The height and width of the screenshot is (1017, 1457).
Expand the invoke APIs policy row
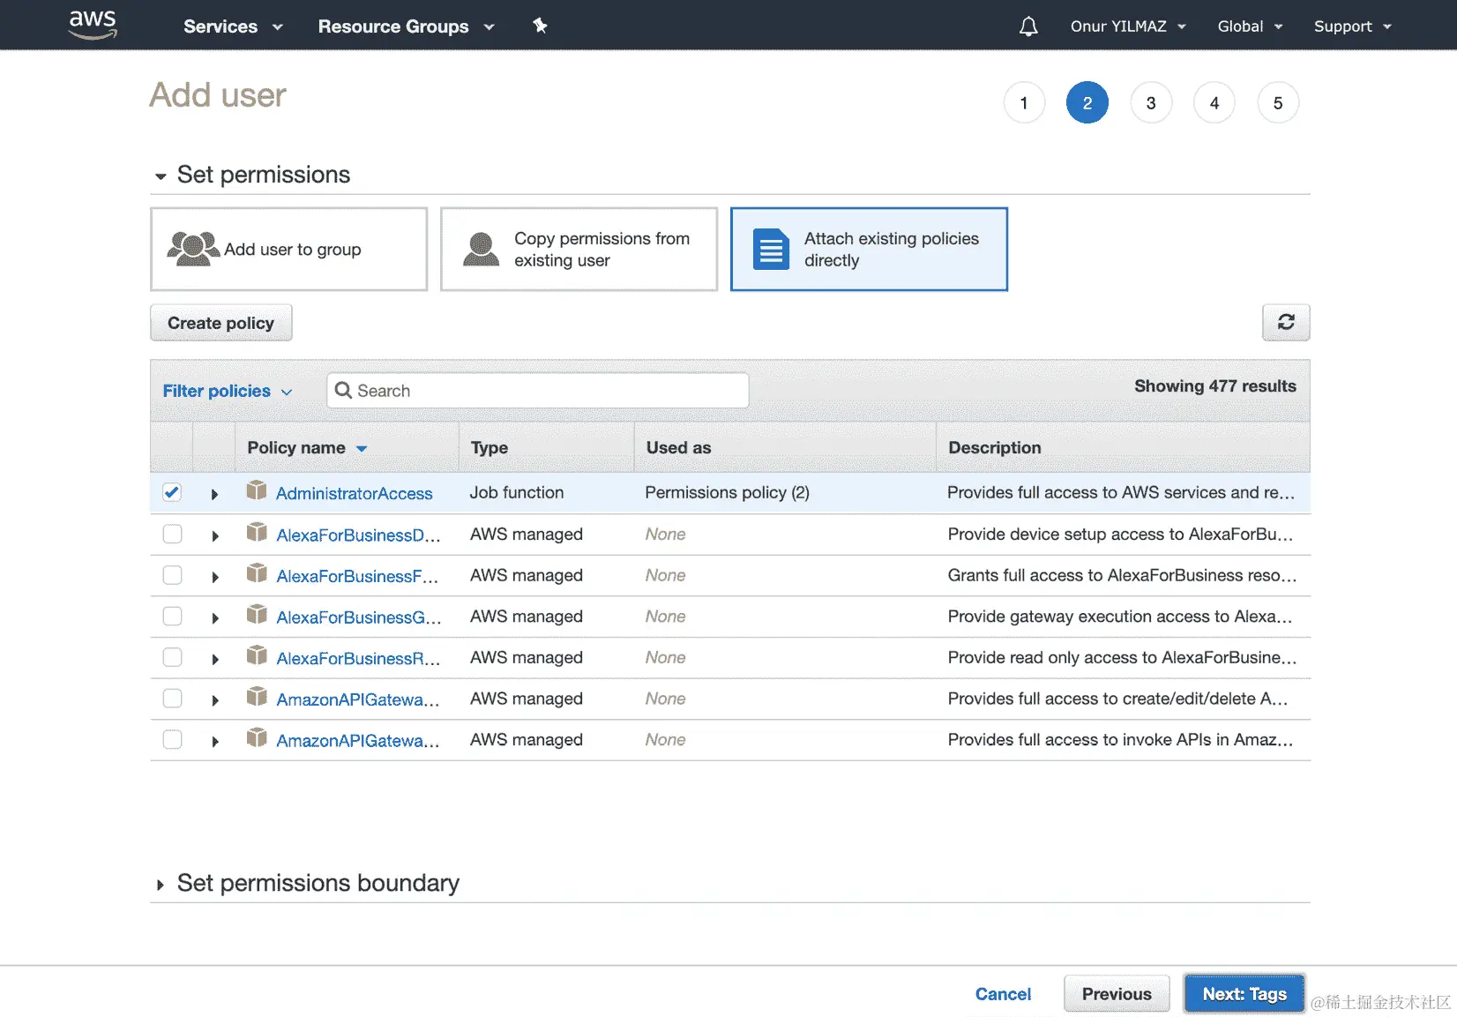click(214, 741)
